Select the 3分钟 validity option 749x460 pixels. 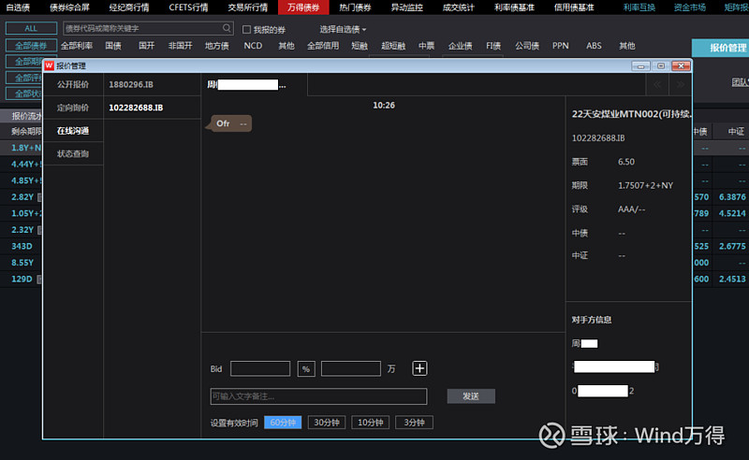414,423
